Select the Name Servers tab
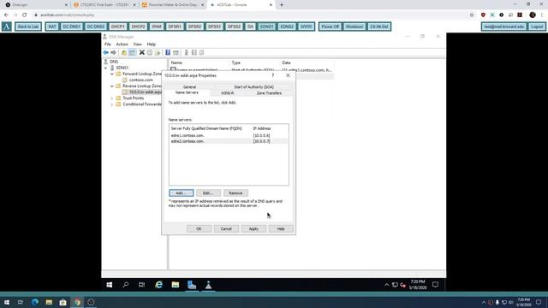548x308 pixels. 187,92
